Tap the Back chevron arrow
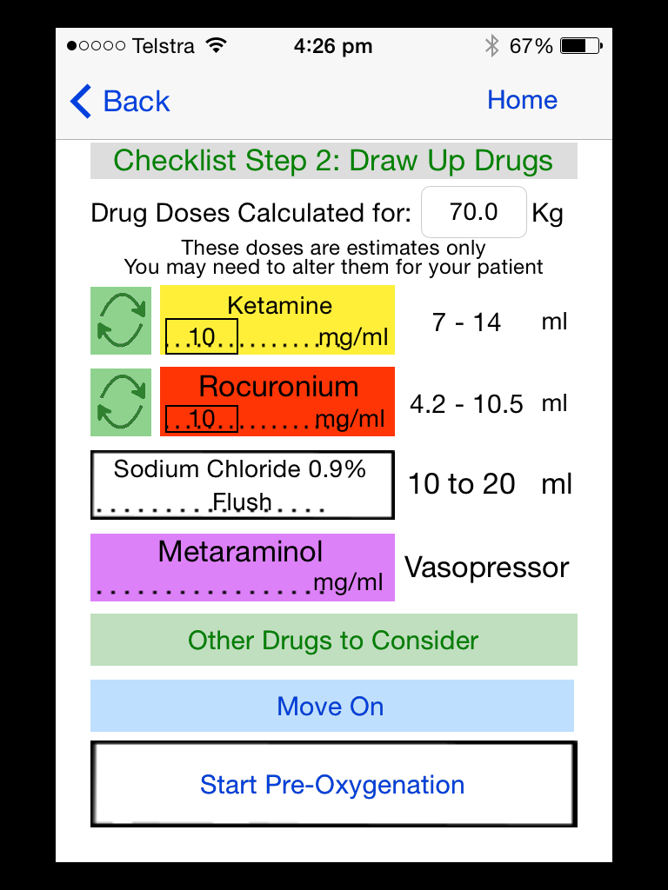 [x=80, y=102]
